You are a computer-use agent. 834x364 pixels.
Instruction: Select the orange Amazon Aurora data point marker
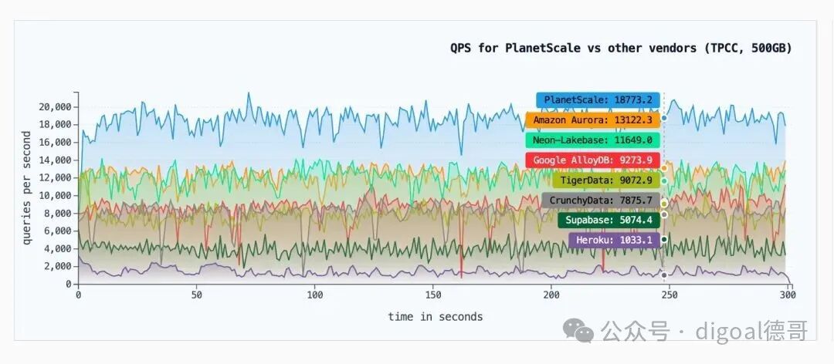[664, 168]
